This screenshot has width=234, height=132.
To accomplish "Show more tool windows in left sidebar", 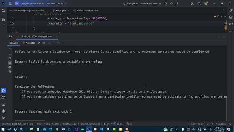I will [x=3, y=26].
